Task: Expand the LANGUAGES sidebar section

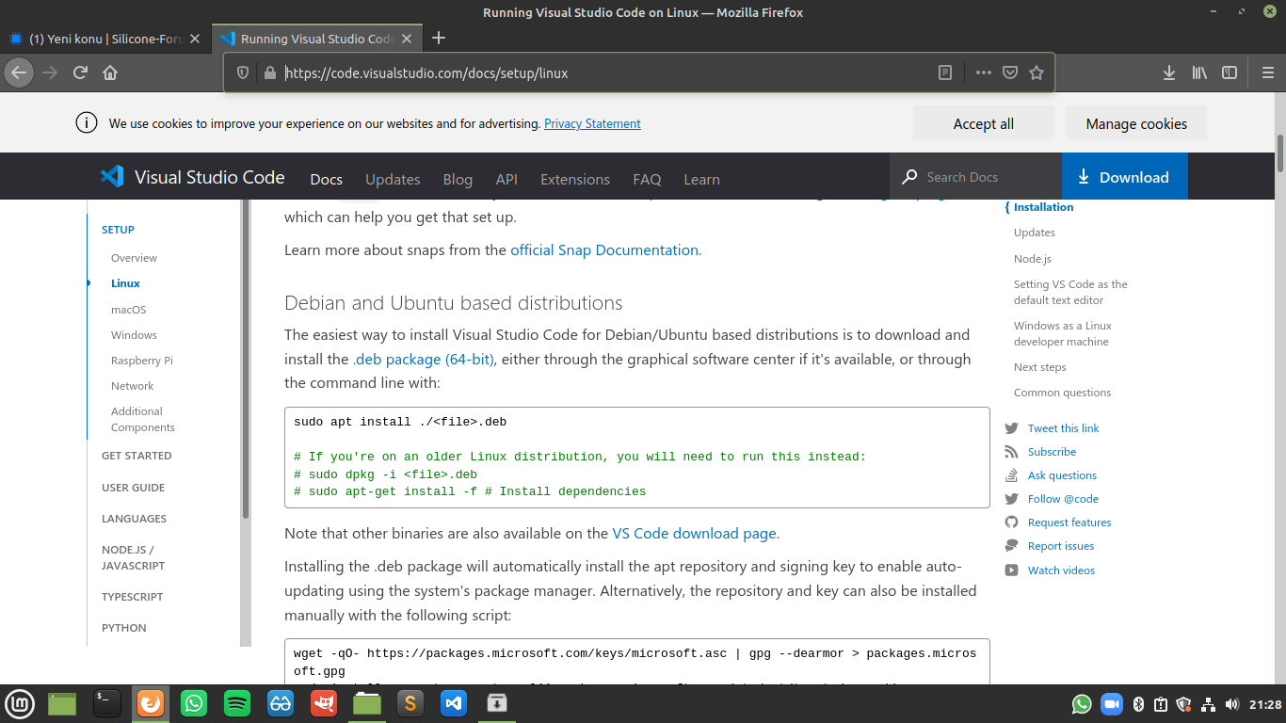Action: point(134,519)
